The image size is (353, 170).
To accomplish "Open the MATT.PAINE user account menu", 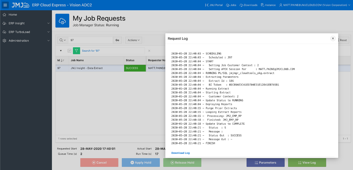I will 315,5.
